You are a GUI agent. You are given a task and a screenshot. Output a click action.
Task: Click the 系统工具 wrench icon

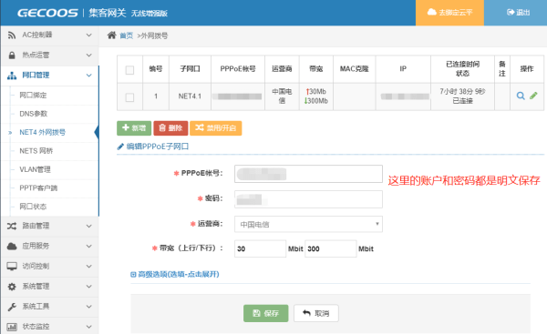coord(12,307)
